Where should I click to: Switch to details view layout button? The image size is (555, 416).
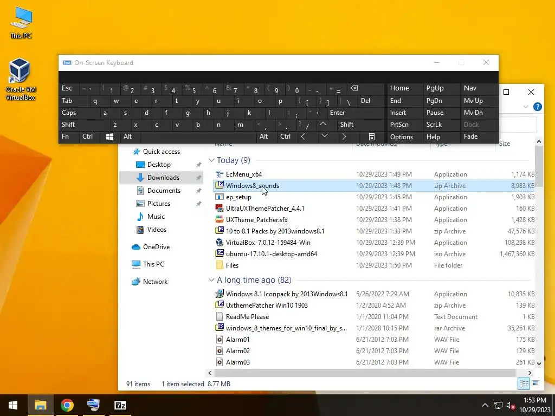pos(524,384)
